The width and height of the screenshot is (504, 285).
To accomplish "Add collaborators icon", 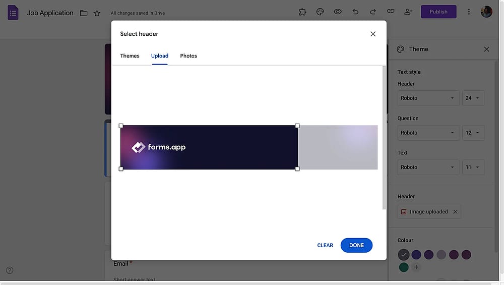I will point(408,12).
